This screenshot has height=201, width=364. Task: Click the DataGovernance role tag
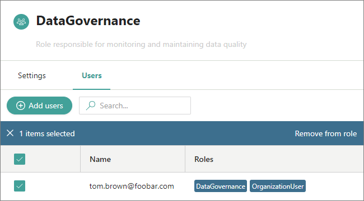click(221, 186)
